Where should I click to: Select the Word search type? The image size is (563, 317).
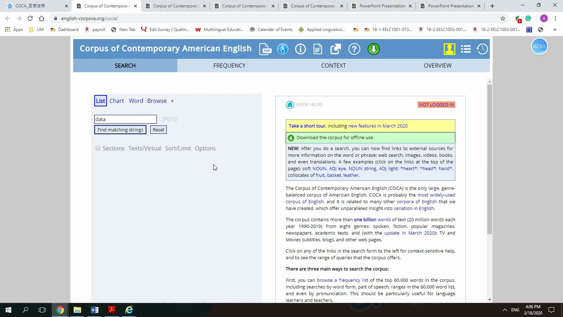click(x=136, y=101)
